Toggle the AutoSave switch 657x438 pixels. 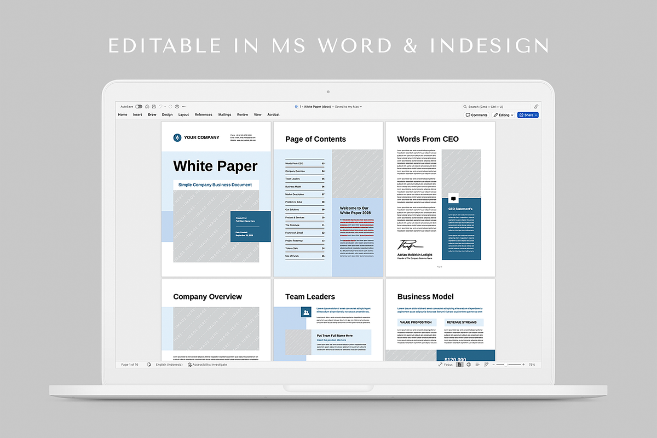[x=139, y=107]
